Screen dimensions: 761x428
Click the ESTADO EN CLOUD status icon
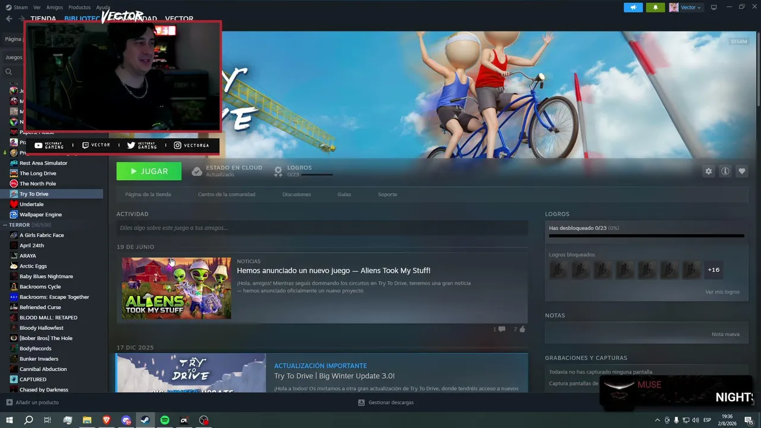pyautogui.click(x=197, y=171)
